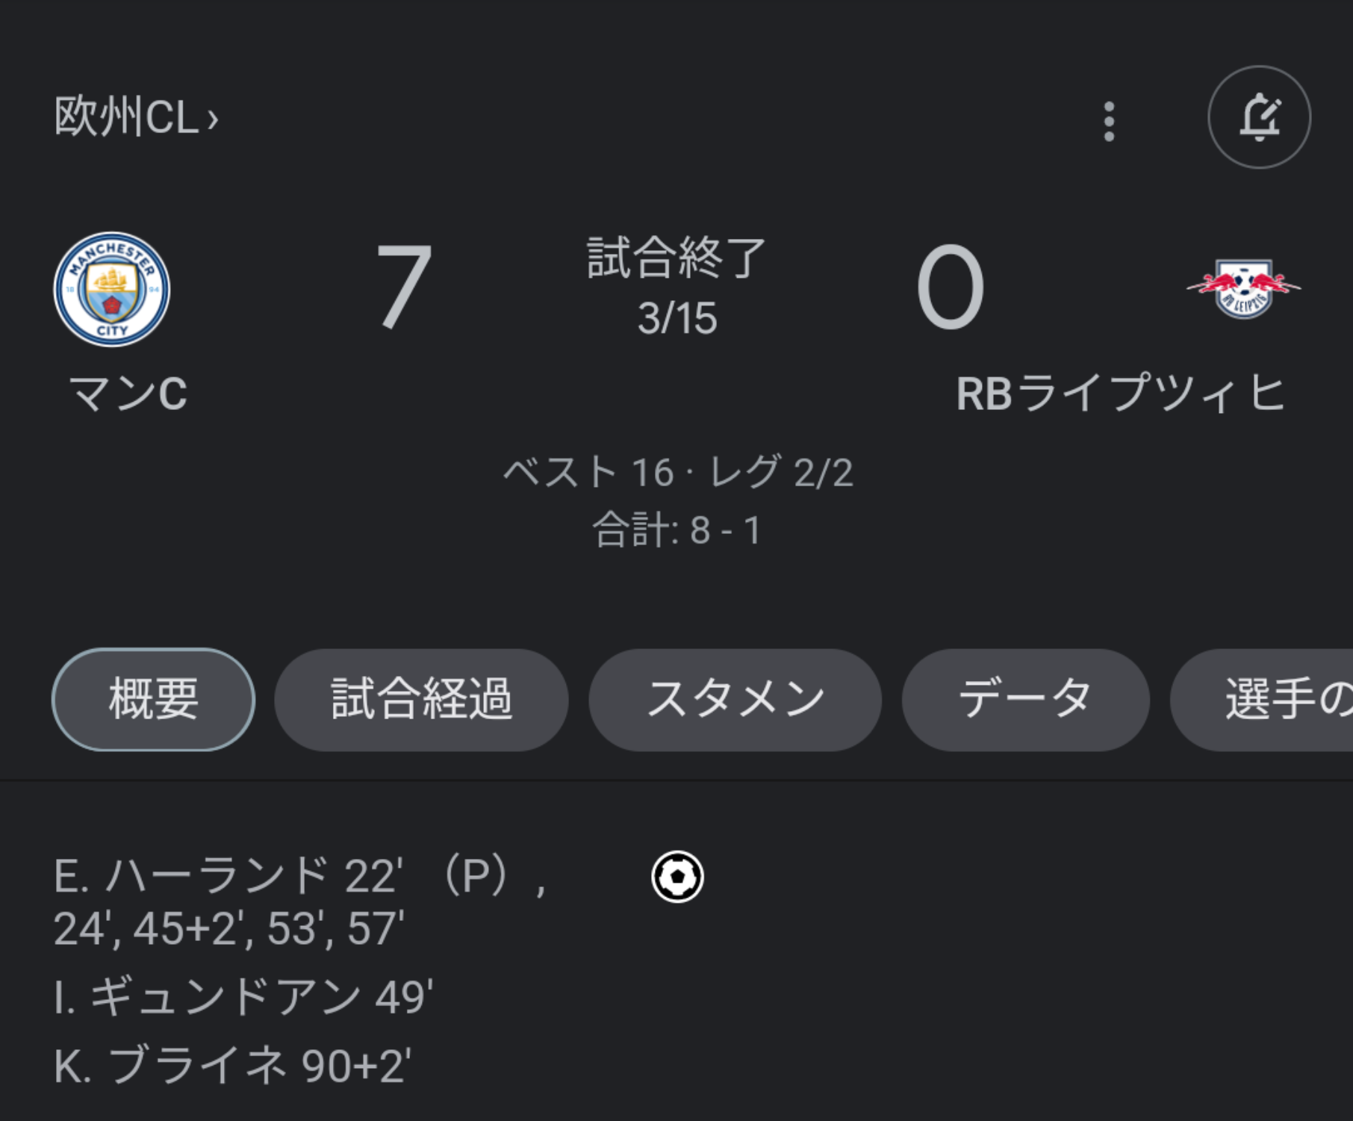Switch to the 試合経過 tab
1353x1121 pixels.
(421, 699)
